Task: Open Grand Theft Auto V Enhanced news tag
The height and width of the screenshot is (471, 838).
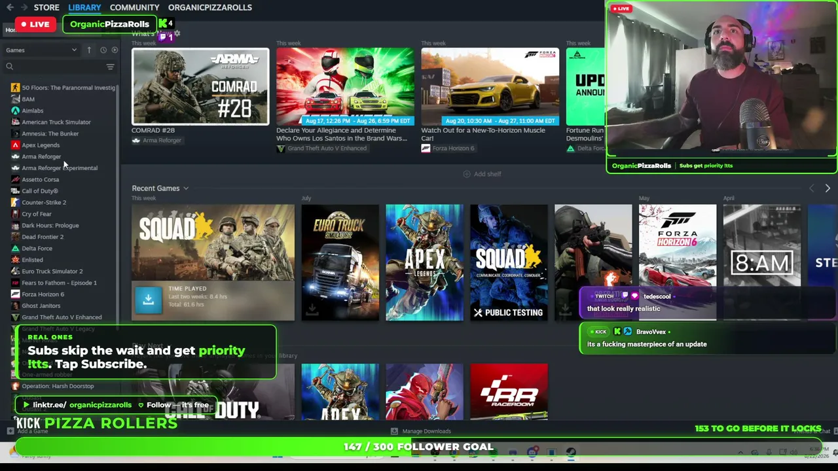Action: [321, 148]
